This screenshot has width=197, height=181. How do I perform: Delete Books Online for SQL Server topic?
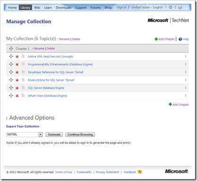click(x=17, y=80)
